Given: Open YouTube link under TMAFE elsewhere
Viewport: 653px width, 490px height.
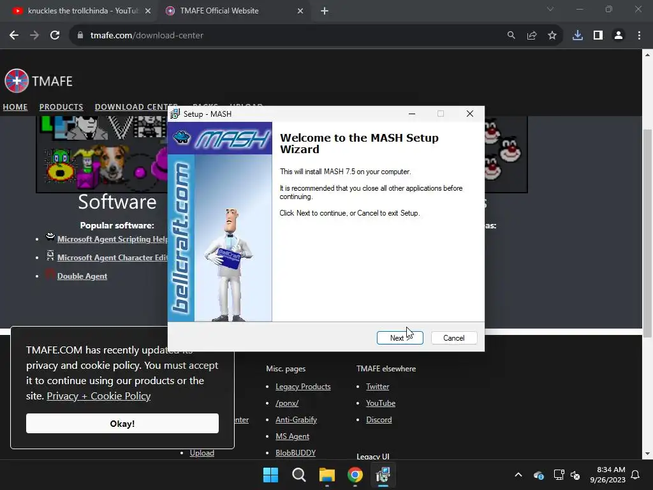Looking at the screenshot, I should (x=381, y=403).
